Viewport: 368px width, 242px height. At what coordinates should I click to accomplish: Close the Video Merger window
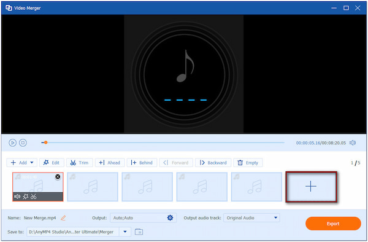pyautogui.click(x=358, y=8)
